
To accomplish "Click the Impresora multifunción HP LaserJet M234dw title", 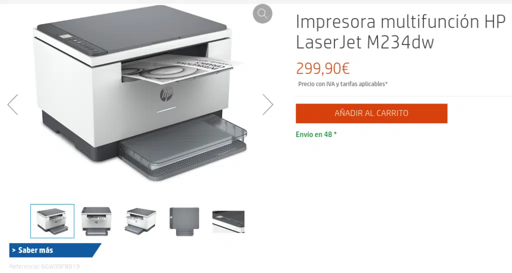I will pyautogui.click(x=400, y=31).
